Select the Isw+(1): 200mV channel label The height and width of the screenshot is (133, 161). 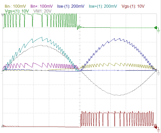point(103,6)
